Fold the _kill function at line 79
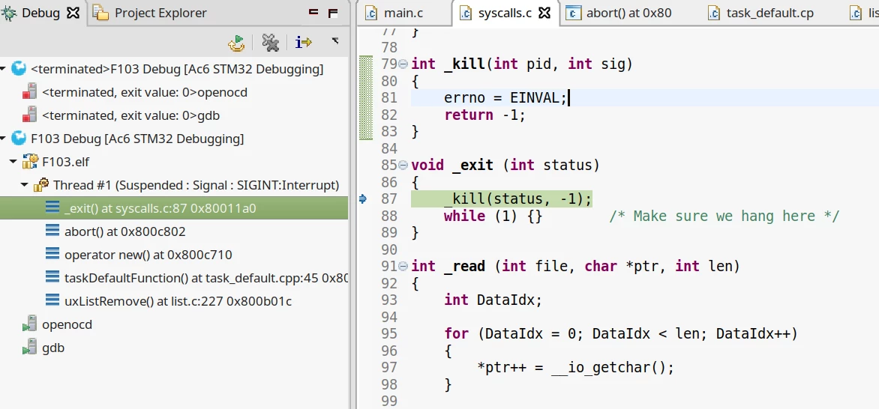Screen dimensions: 879x409 click(403, 64)
